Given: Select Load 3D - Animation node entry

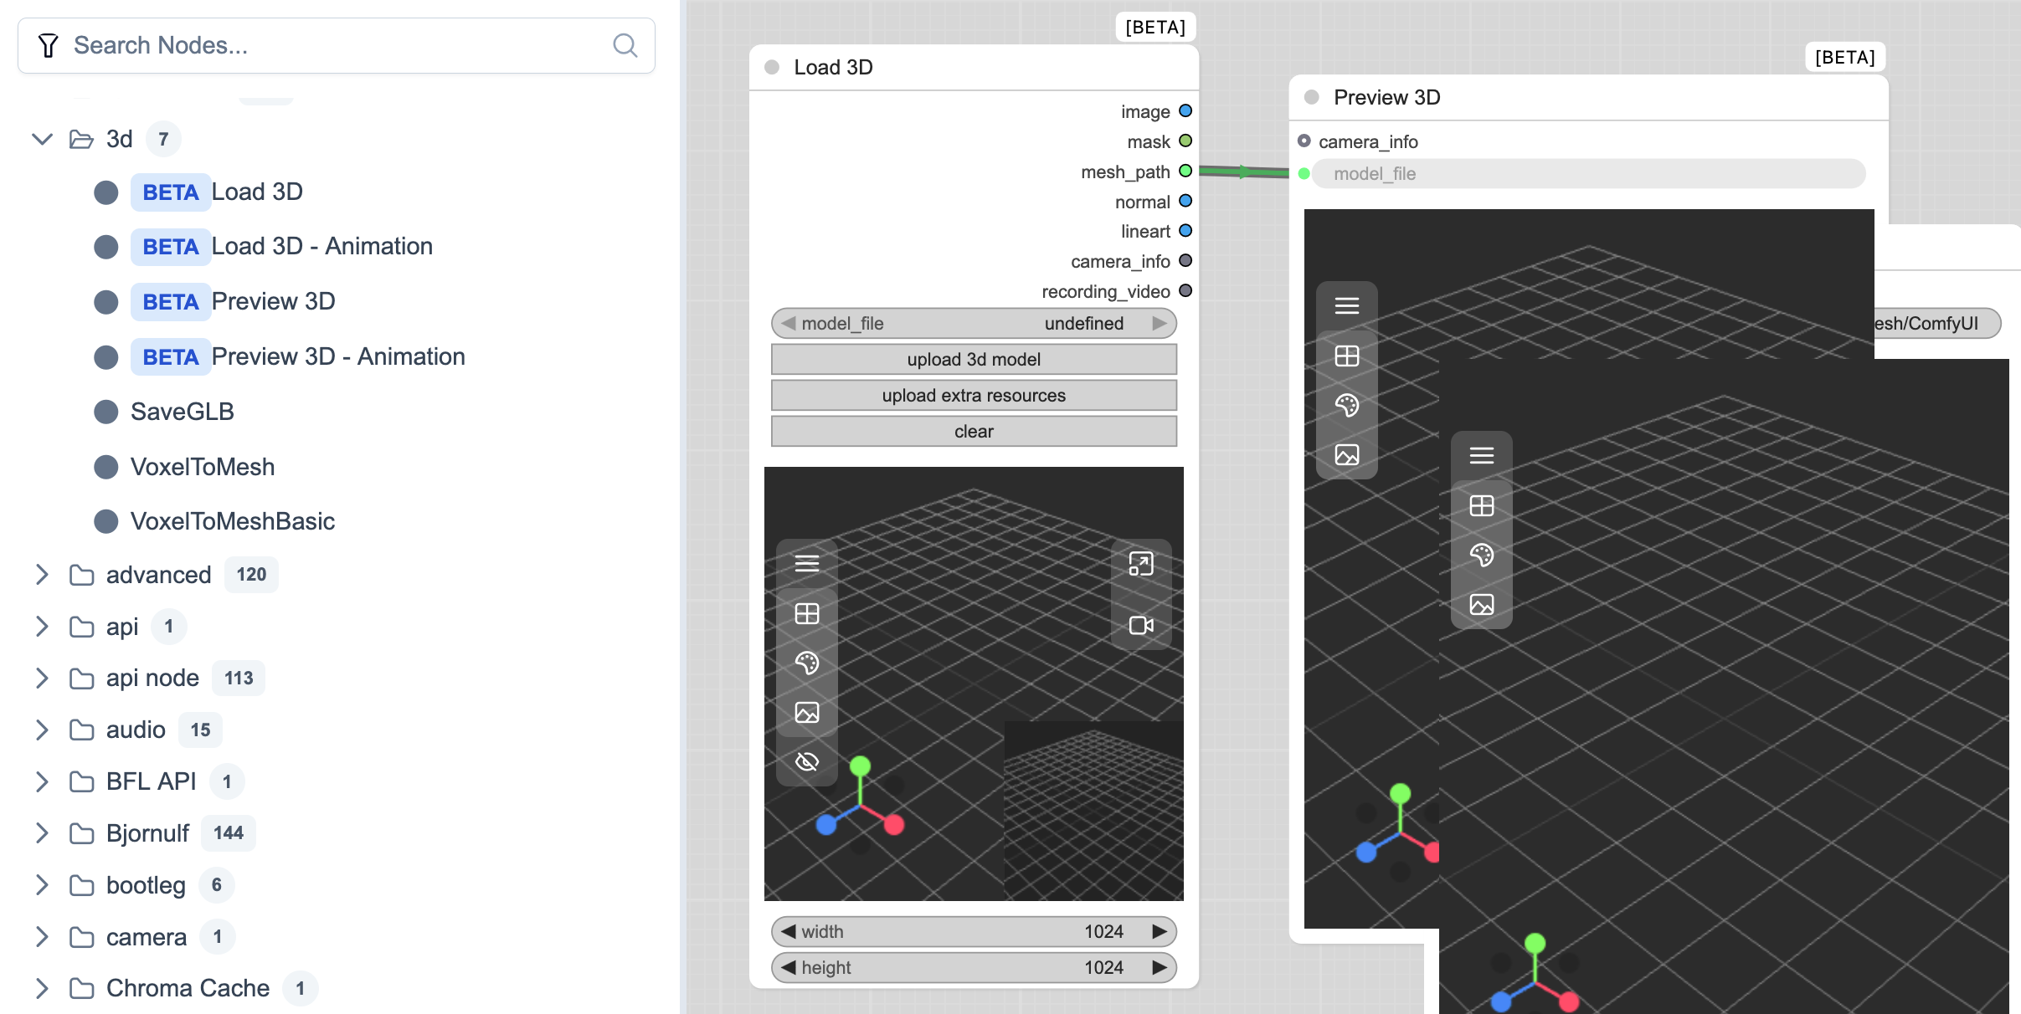Looking at the screenshot, I should pos(321,246).
